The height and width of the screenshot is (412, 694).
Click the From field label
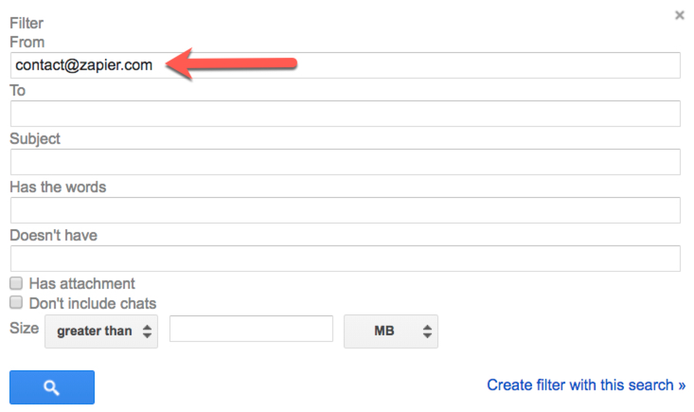point(27,42)
